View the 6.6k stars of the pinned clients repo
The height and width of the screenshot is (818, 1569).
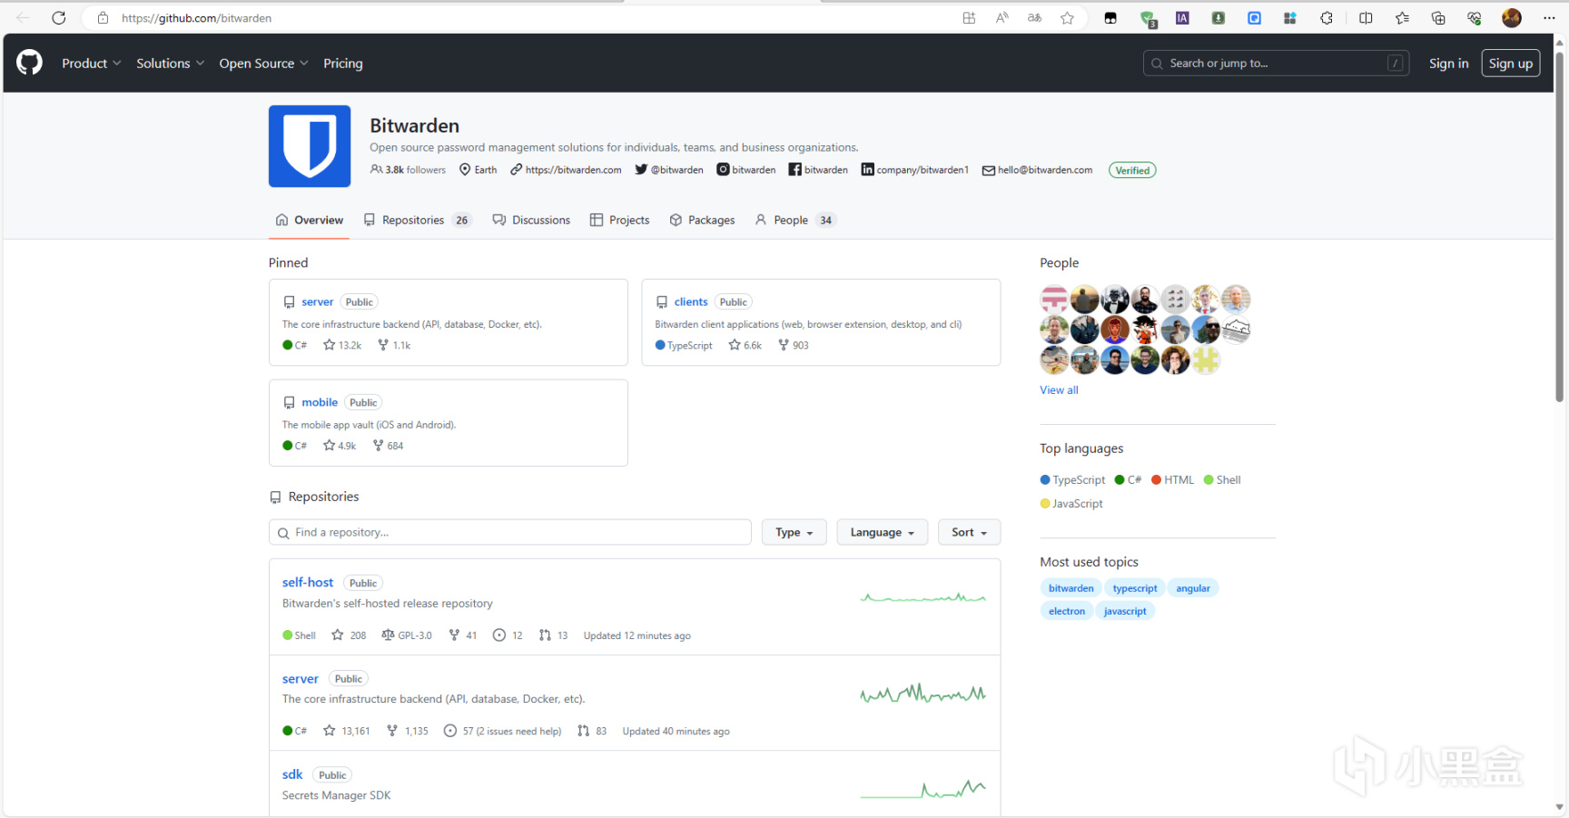[x=745, y=345]
